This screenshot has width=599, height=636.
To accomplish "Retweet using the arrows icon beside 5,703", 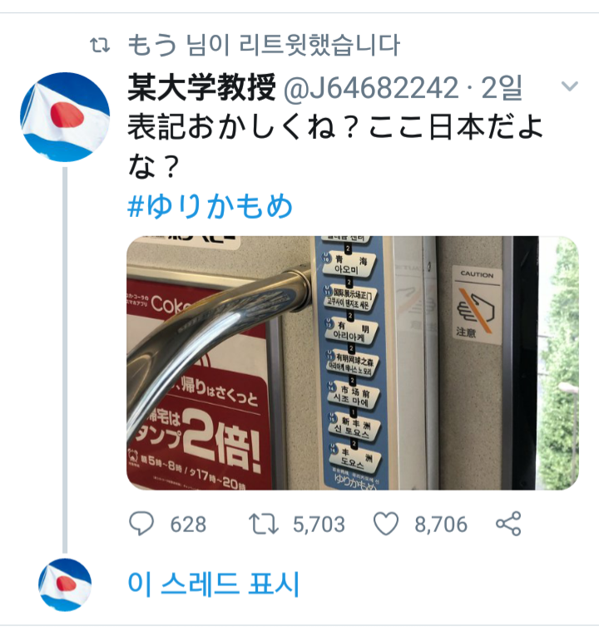I will [x=264, y=524].
